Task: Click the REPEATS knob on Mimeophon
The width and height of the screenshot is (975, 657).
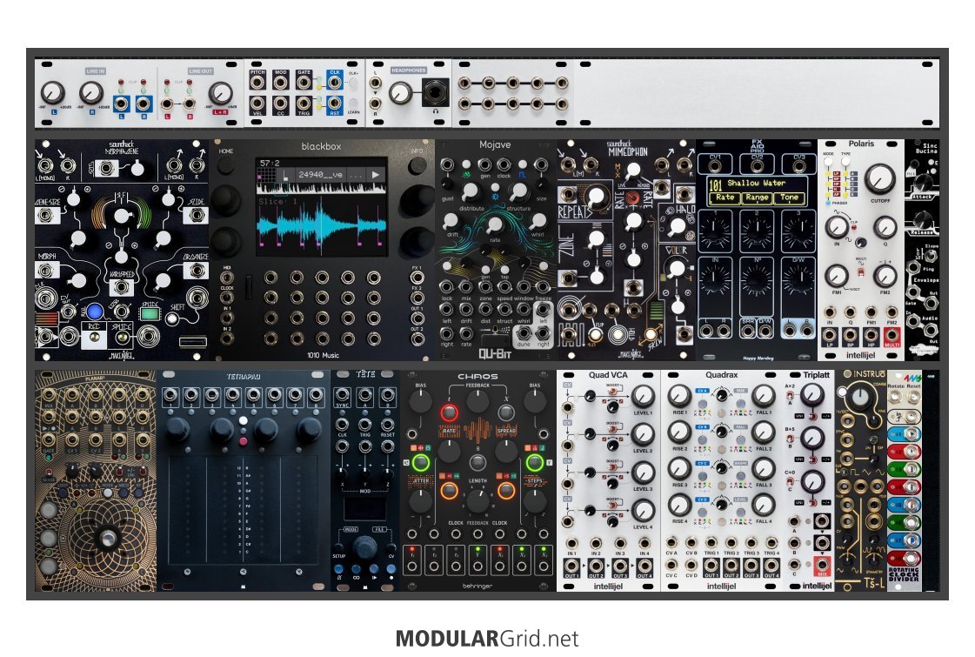Action: click(x=596, y=197)
